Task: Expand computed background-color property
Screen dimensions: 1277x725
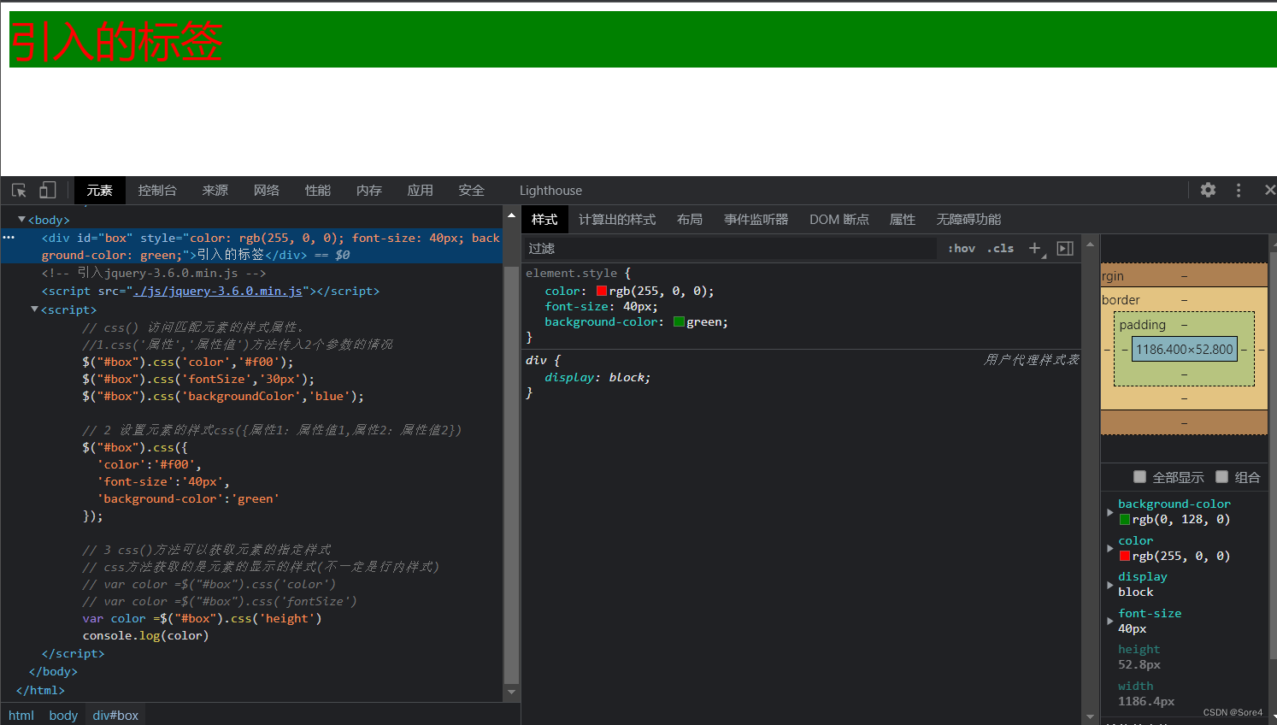Action: pyautogui.click(x=1110, y=512)
